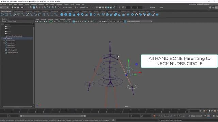Select the NURBS circle shelf tool

[2, 14]
